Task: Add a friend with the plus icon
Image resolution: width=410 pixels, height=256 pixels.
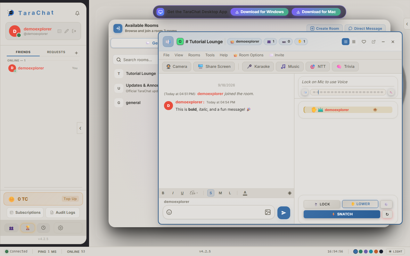Action: pyautogui.click(x=76, y=53)
